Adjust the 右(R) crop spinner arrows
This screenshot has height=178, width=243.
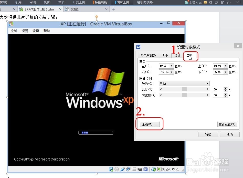[x=171, y=72]
